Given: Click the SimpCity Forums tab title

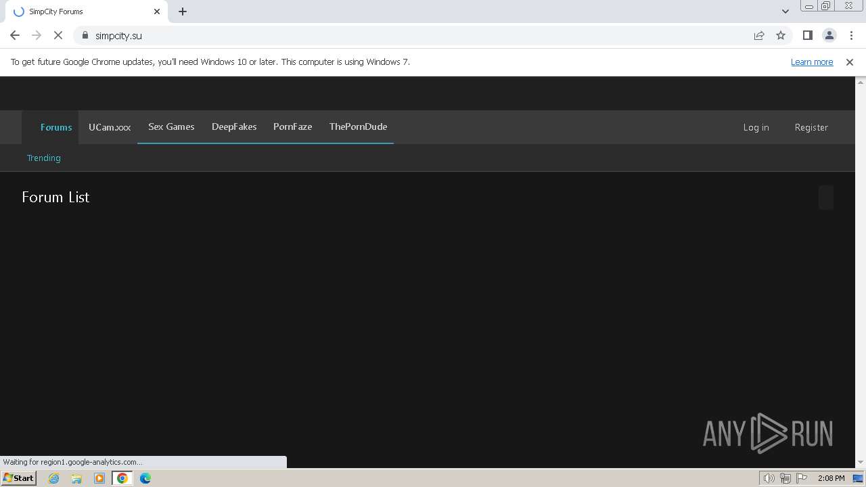Looking at the screenshot, I should pyautogui.click(x=56, y=11).
